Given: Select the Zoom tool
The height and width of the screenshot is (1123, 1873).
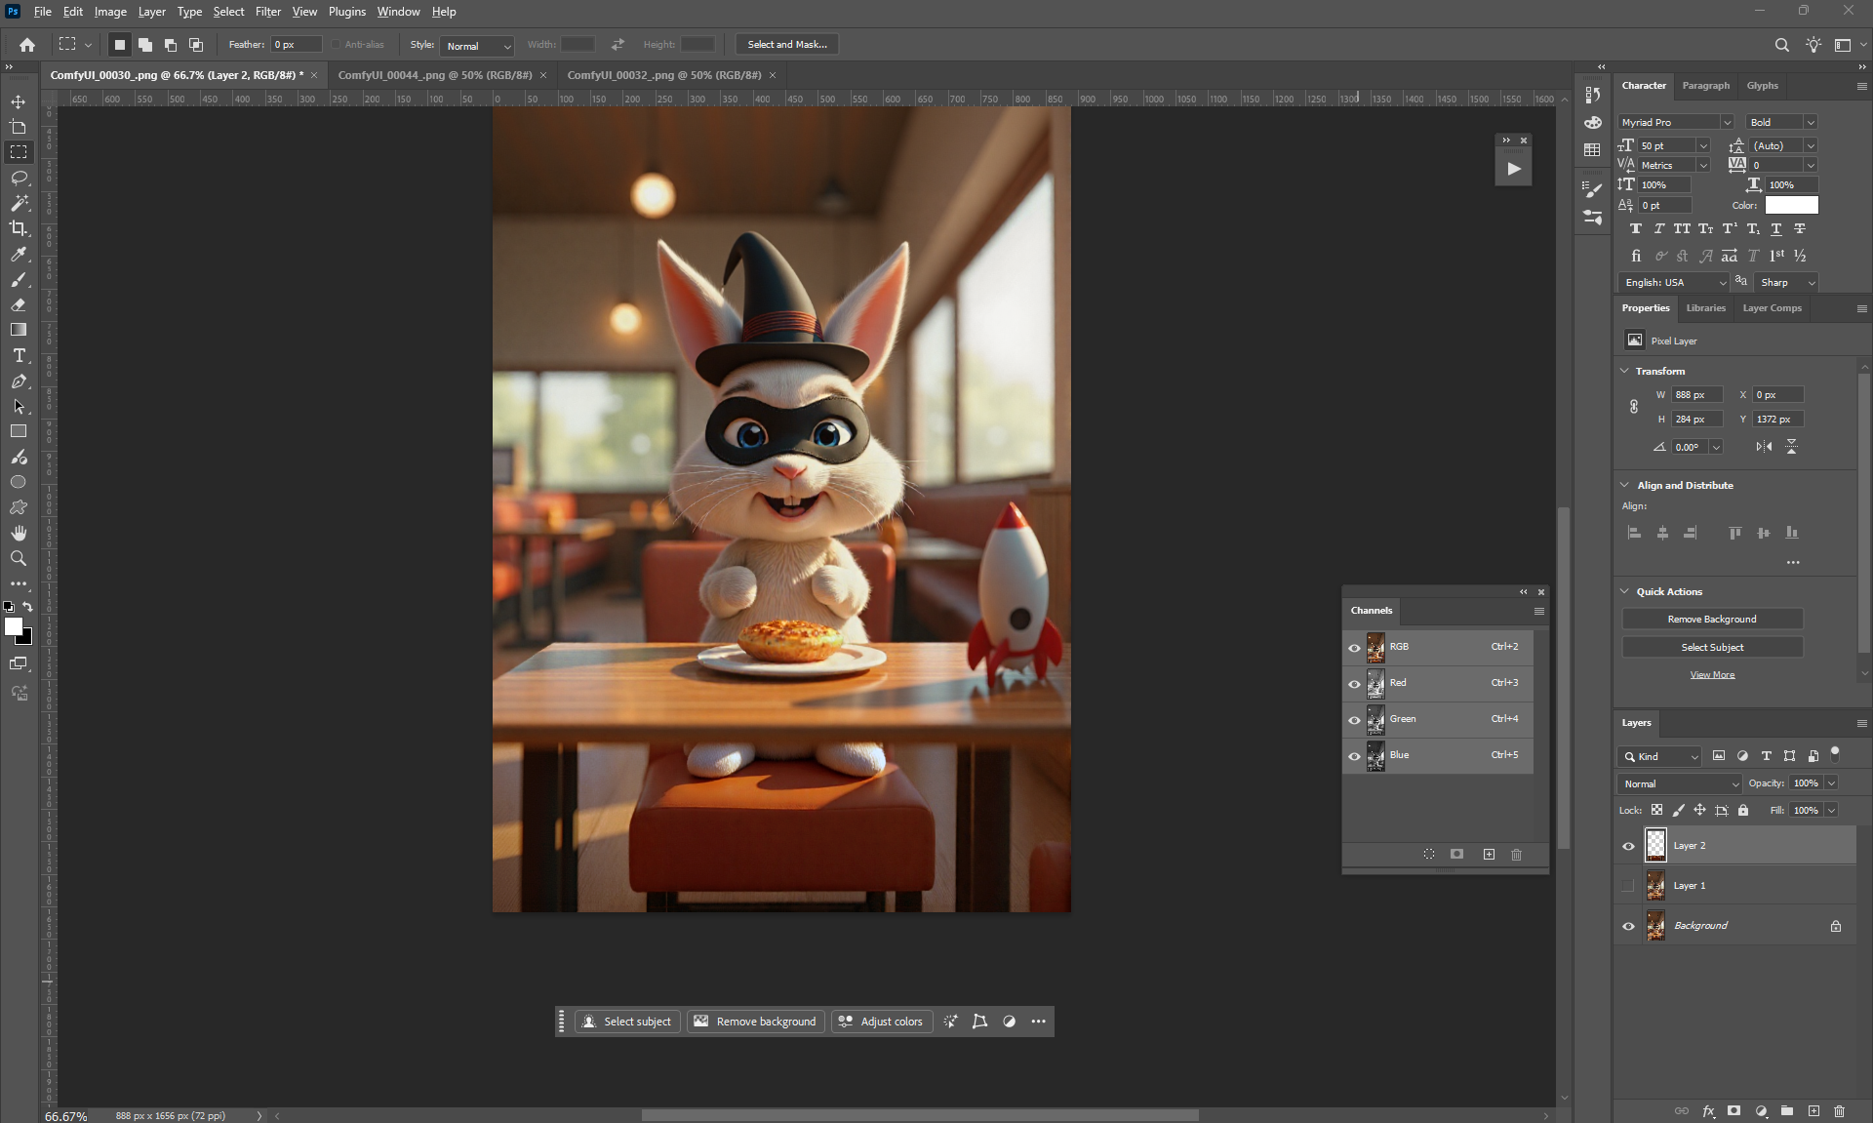Looking at the screenshot, I should tap(19, 558).
